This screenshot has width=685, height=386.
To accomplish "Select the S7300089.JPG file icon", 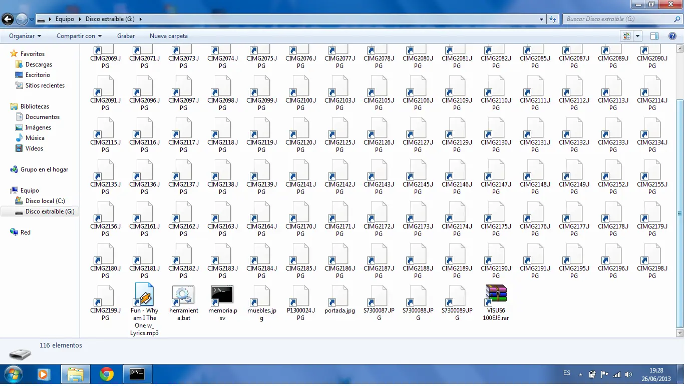I will 457,295.
